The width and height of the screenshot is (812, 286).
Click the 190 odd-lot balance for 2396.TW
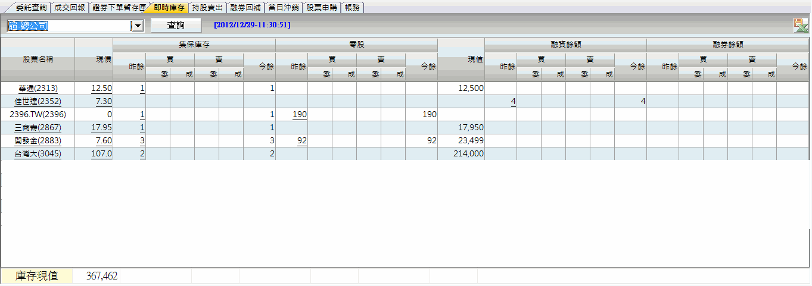(x=299, y=114)
